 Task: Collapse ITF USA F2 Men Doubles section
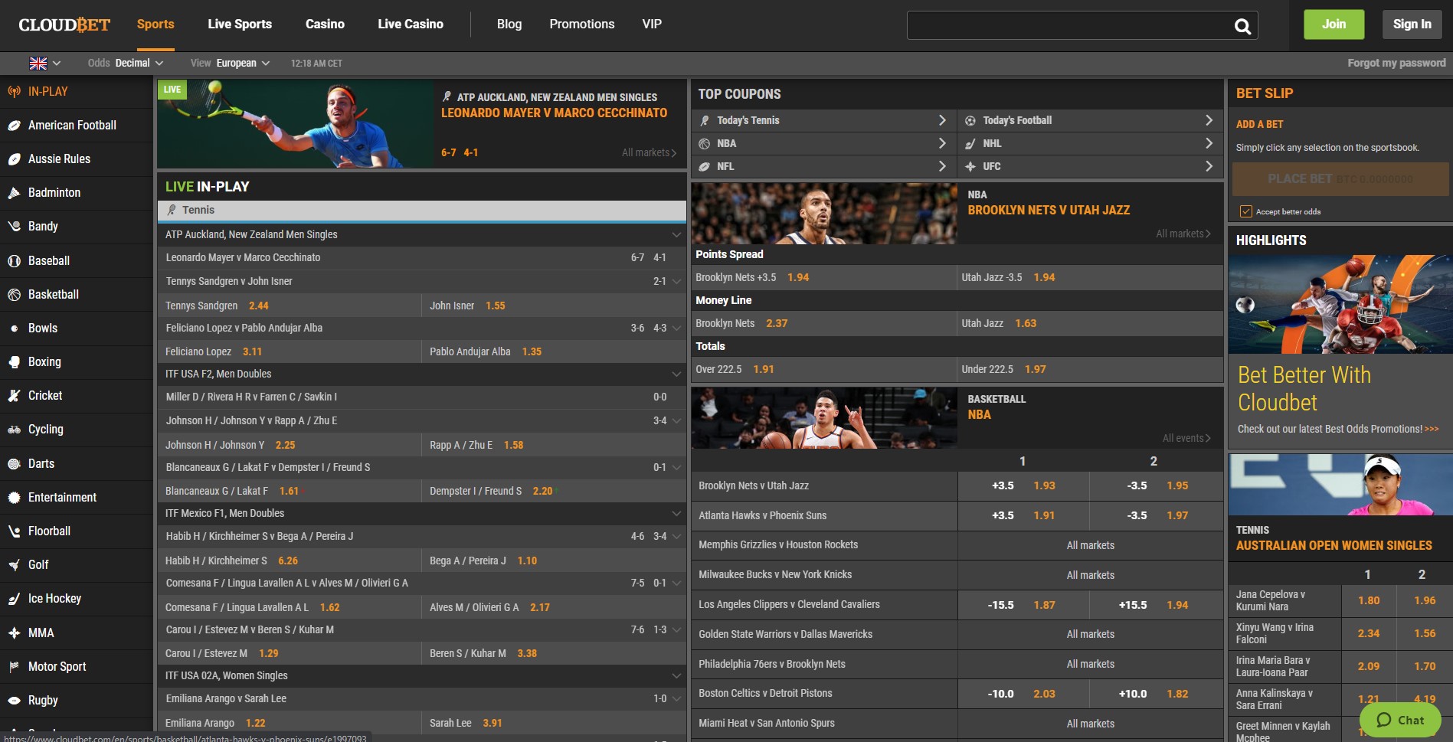676,374
